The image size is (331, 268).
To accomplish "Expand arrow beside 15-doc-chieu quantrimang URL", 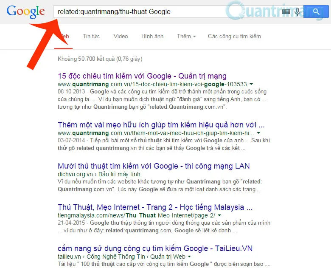I will (251, 84).
